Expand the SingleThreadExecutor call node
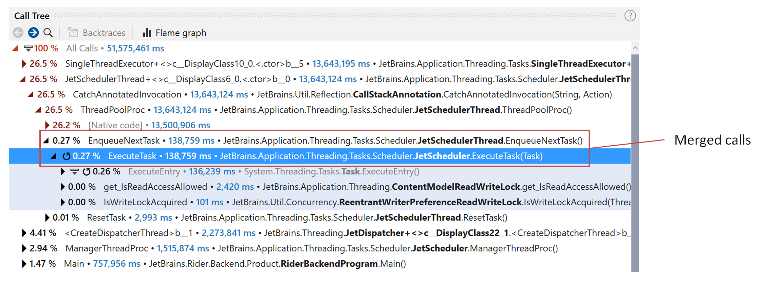The width and height of the screenshot is (760, 281). [24, 64]
